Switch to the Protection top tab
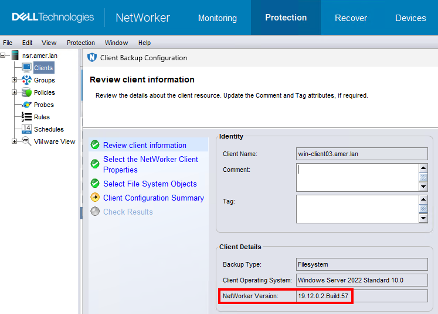This screenshot has width=438, height=314. click(x=286, y=18)
